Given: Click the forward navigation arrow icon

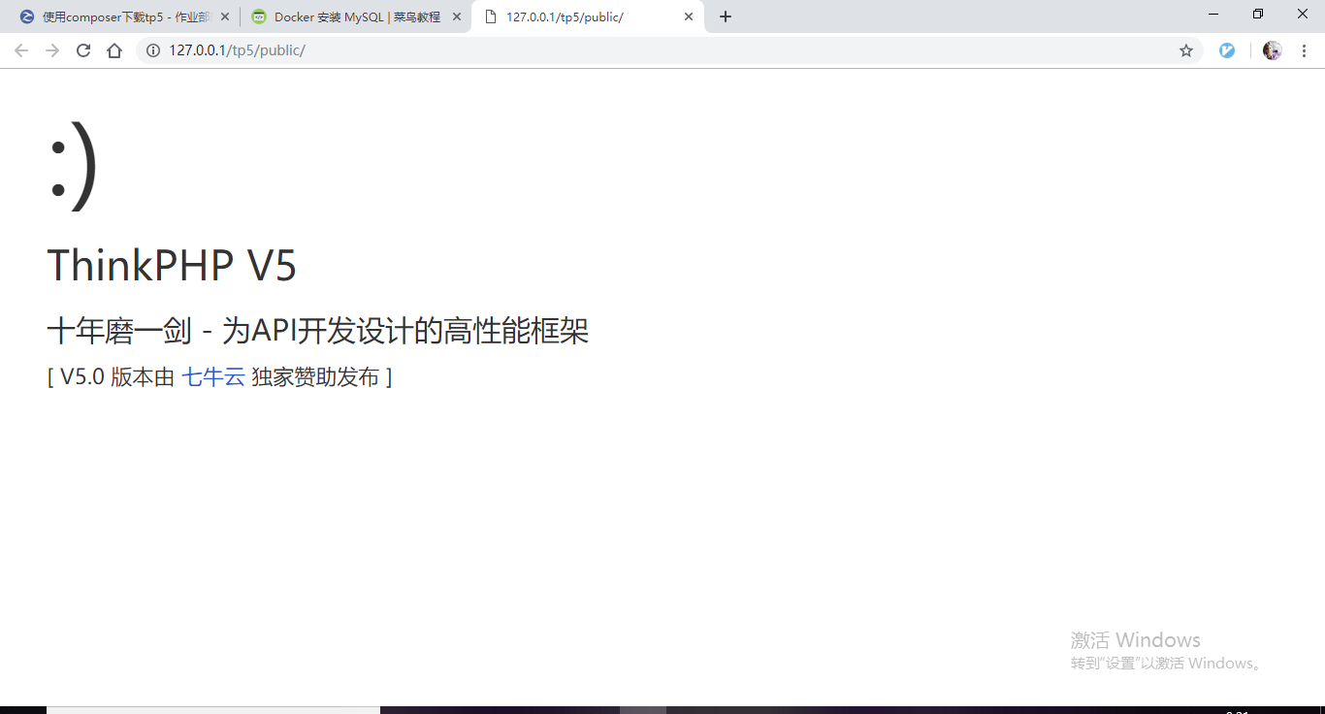Looking at the screenshot, I should (51, 49).
